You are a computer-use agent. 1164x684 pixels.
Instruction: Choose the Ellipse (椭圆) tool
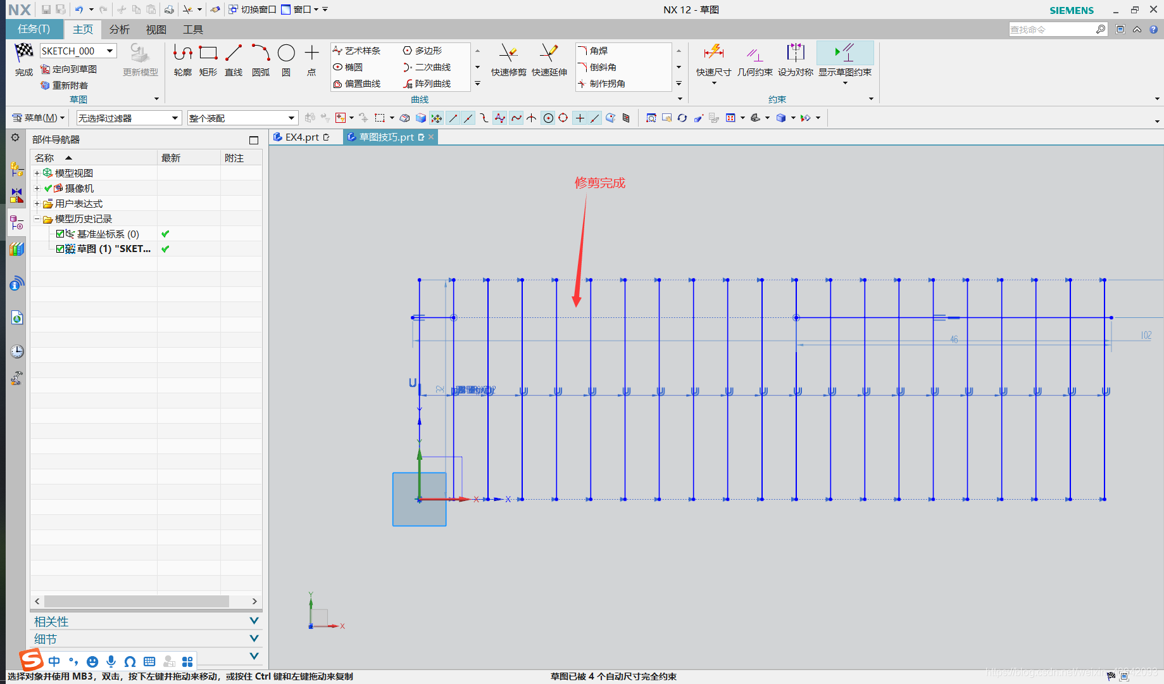tap(348, 67)
